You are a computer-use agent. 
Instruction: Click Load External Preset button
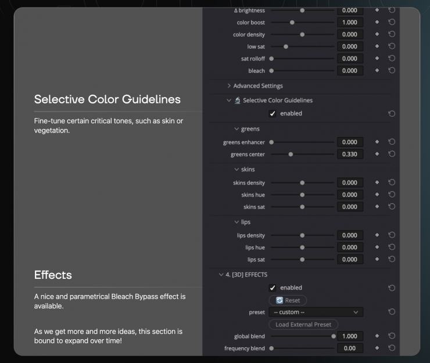303,325
